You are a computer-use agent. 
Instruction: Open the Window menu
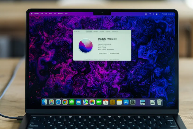pos(60,14)
